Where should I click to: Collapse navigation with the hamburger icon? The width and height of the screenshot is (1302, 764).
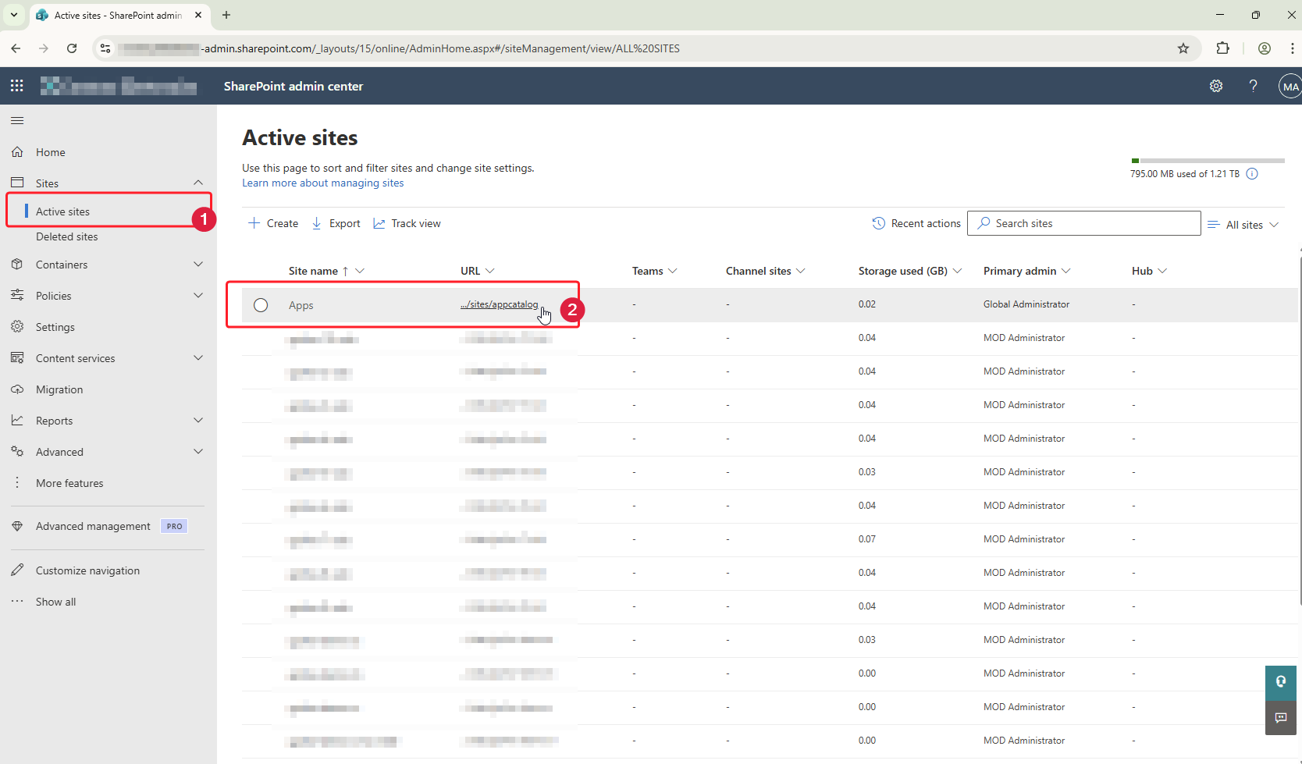tap(17, 120)
